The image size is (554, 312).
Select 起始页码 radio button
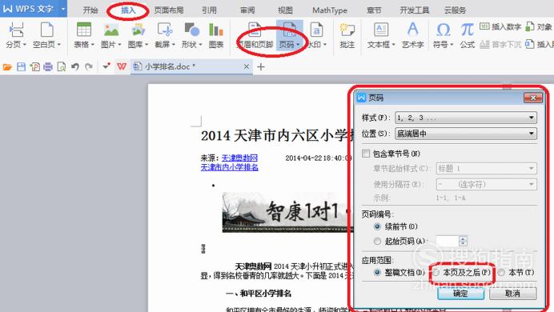[377, 241]
